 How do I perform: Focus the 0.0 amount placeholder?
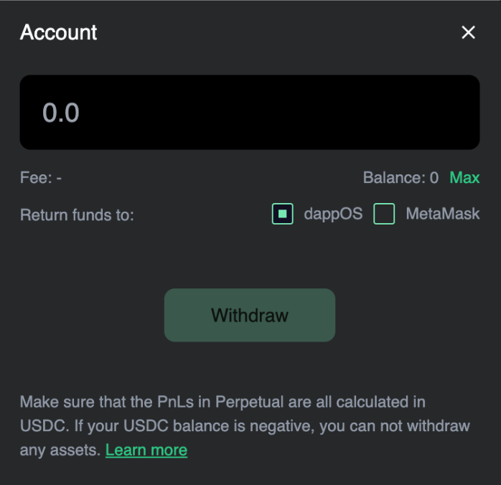pyautogui.click(x=62, y=113)
